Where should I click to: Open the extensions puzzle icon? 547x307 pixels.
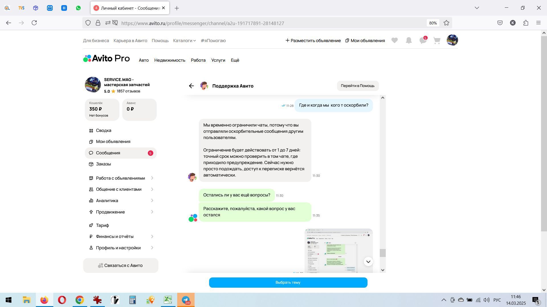[526, 23]
